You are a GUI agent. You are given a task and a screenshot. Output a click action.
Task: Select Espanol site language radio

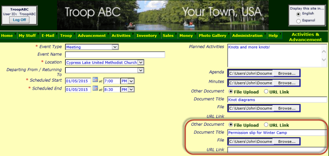tap(298, 21)
